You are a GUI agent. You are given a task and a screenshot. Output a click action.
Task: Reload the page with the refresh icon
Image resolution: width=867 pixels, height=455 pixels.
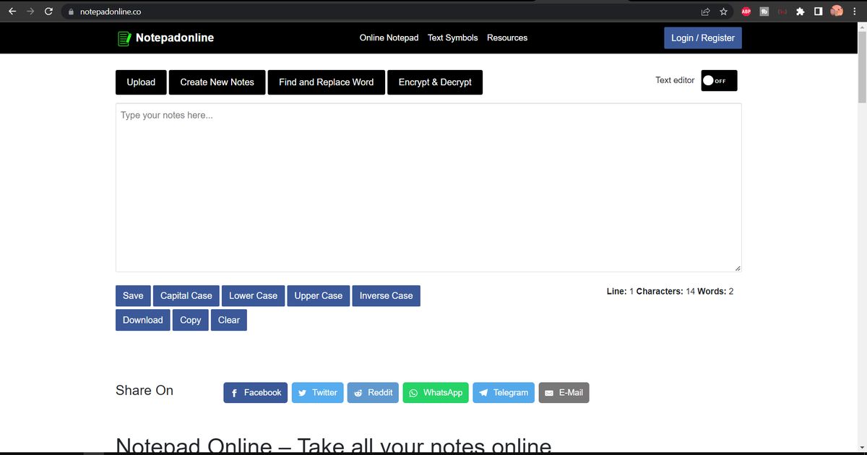(x=48, y=12)
